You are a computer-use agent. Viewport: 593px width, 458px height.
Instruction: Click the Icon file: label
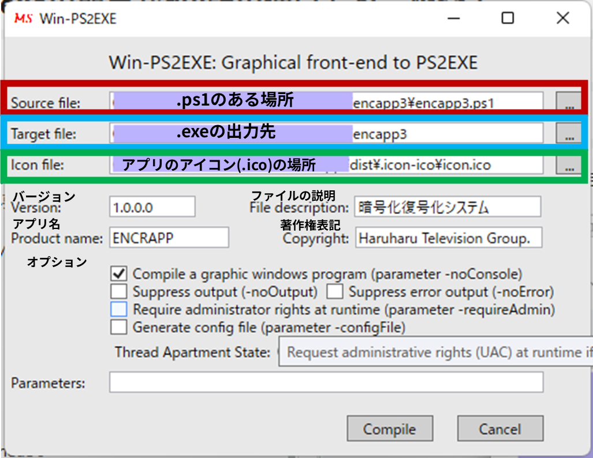pos(38,165)
